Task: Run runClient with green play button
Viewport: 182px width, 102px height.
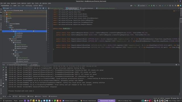Action: pos(149,6)
